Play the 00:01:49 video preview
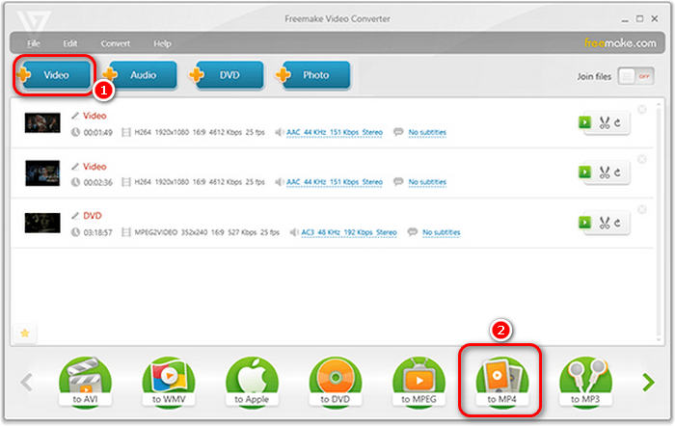The image size is (675, 426). pyautogui.click(x=584, y=122)
